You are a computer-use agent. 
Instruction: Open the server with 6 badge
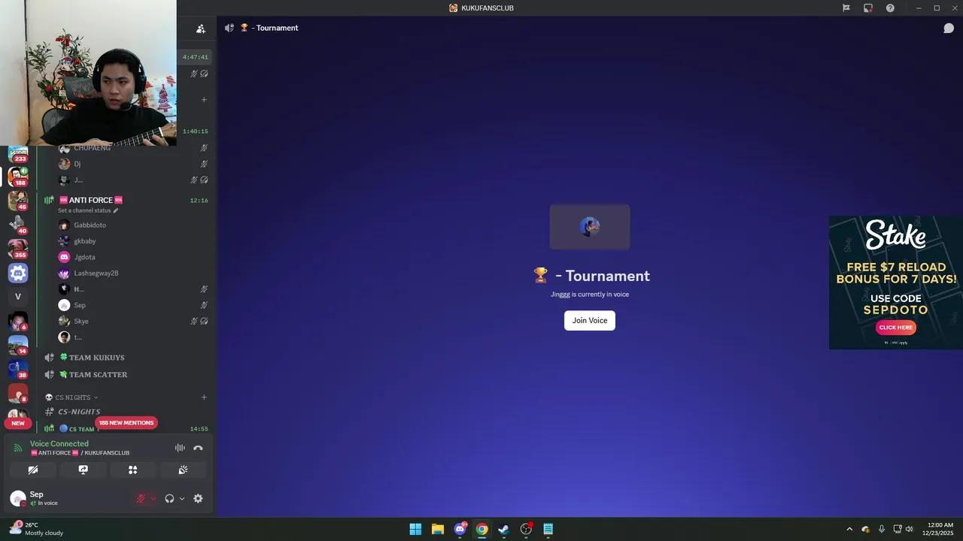[x=18, y=321]
